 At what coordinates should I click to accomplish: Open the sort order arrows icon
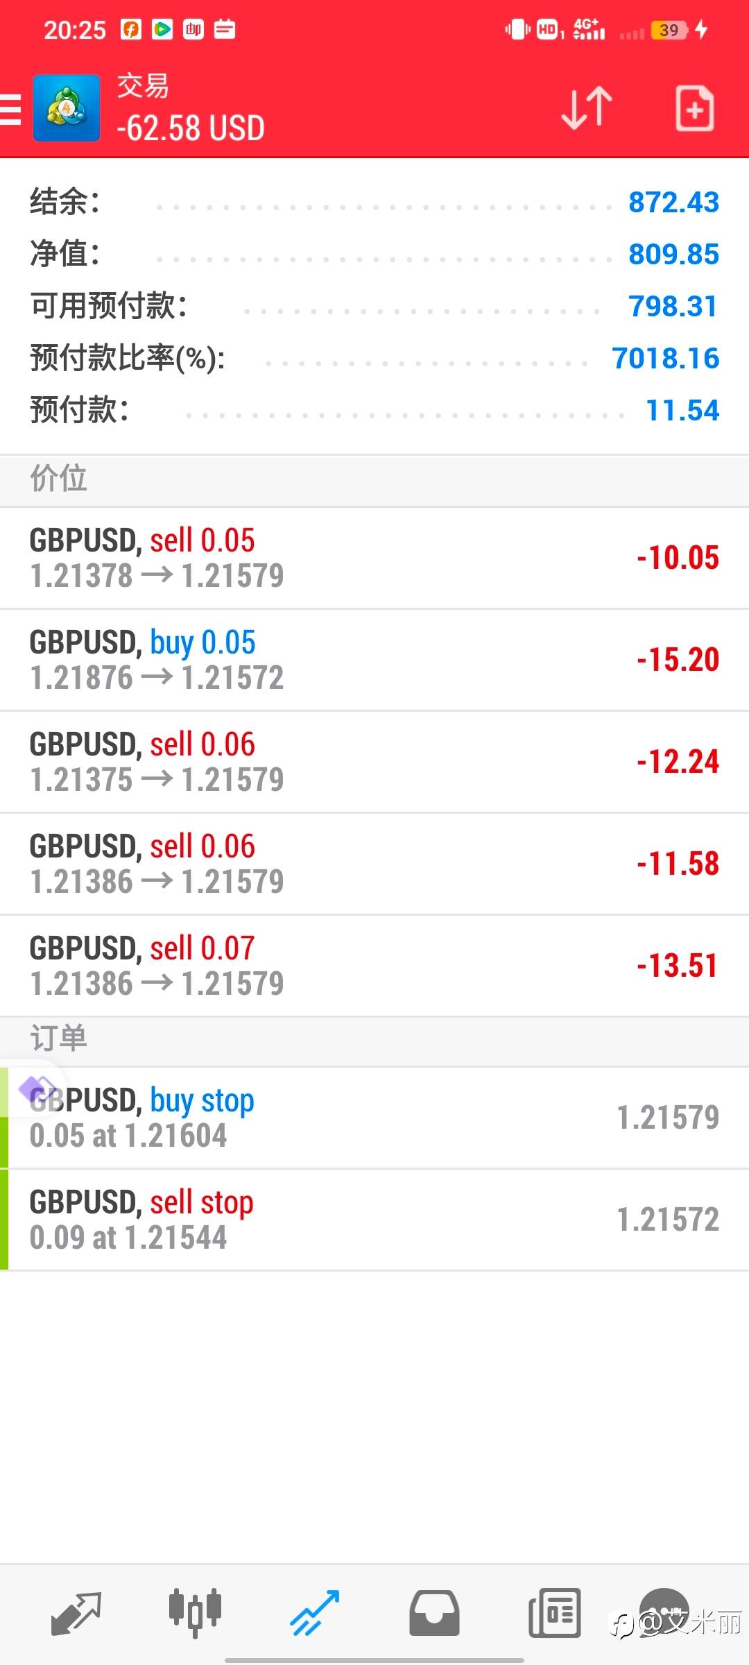click(x=586, y=108)
